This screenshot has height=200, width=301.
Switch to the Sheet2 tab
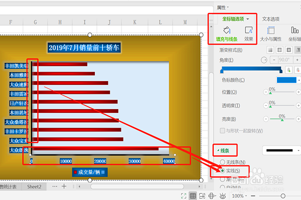coord(34,186)
